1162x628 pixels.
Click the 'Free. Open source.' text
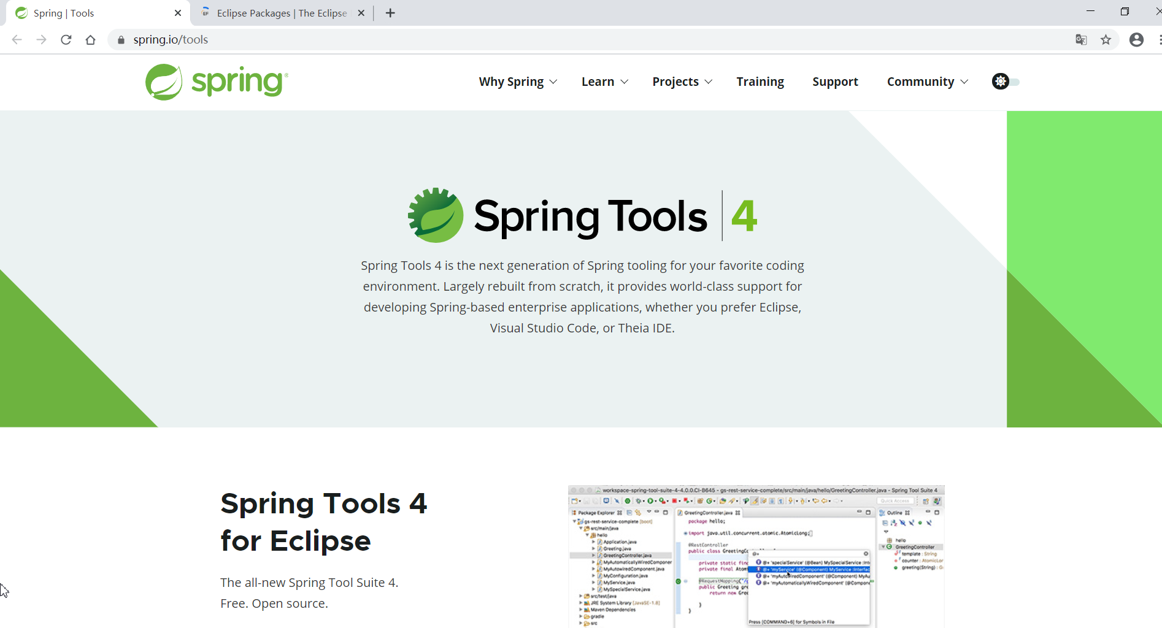274,603
